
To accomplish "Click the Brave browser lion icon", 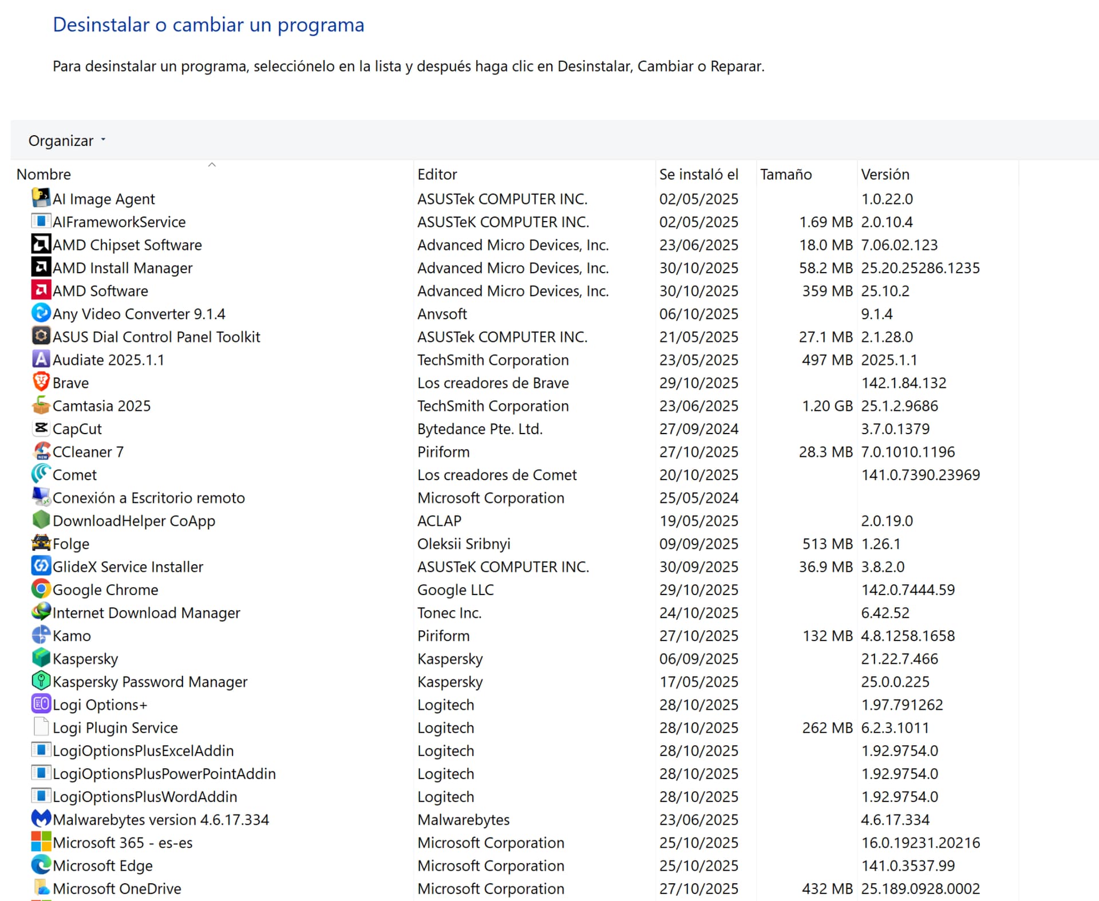I will pyautogui.click(x=41, y=382).
